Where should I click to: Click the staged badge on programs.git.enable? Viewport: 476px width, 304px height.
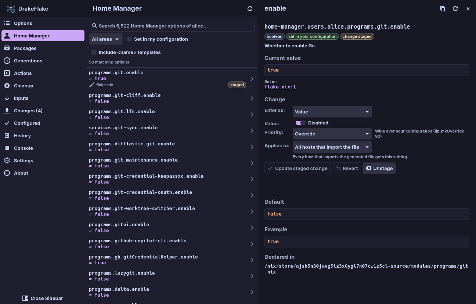[237, 85]
